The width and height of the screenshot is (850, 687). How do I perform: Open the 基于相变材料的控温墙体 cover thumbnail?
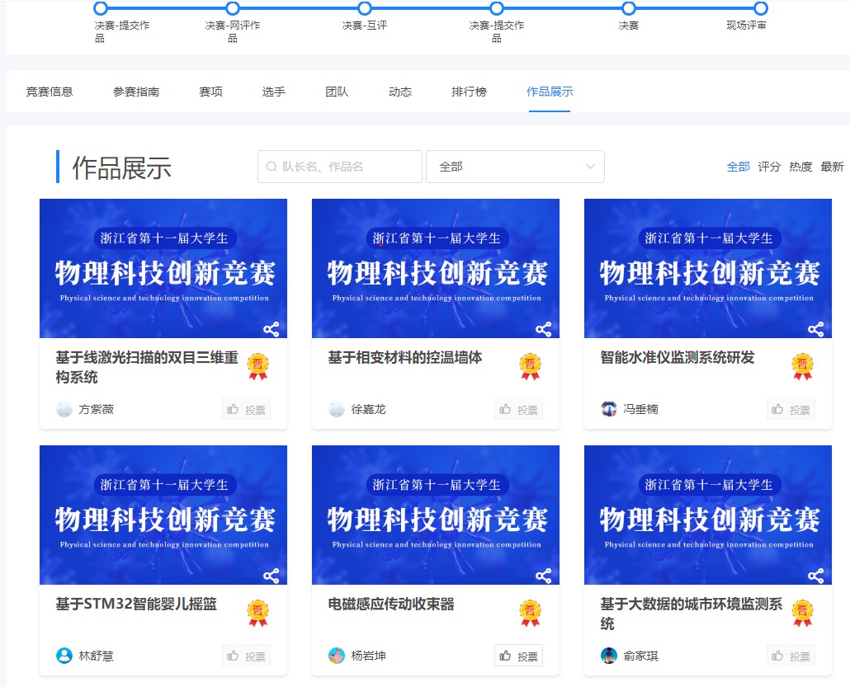tap(435, 268)
